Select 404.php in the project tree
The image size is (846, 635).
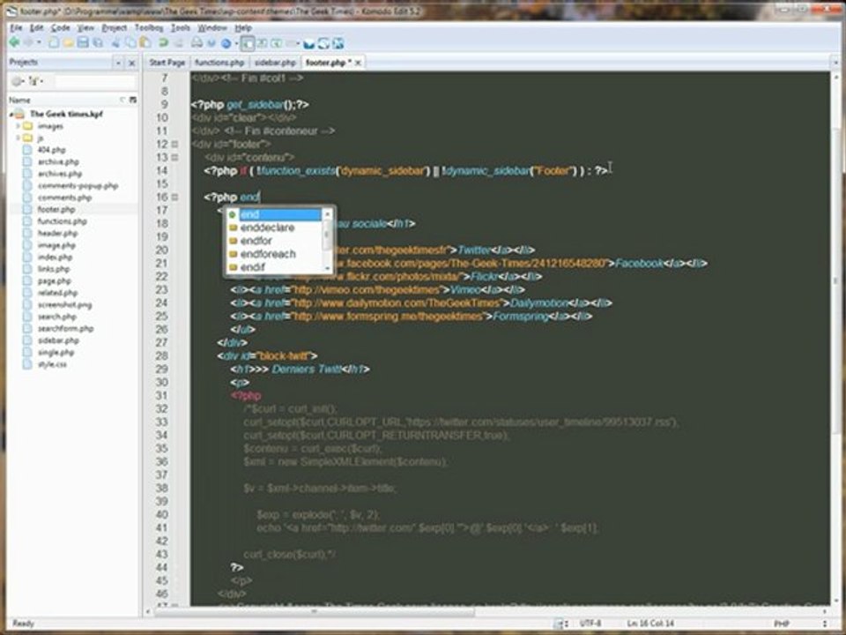pos(51,150)
